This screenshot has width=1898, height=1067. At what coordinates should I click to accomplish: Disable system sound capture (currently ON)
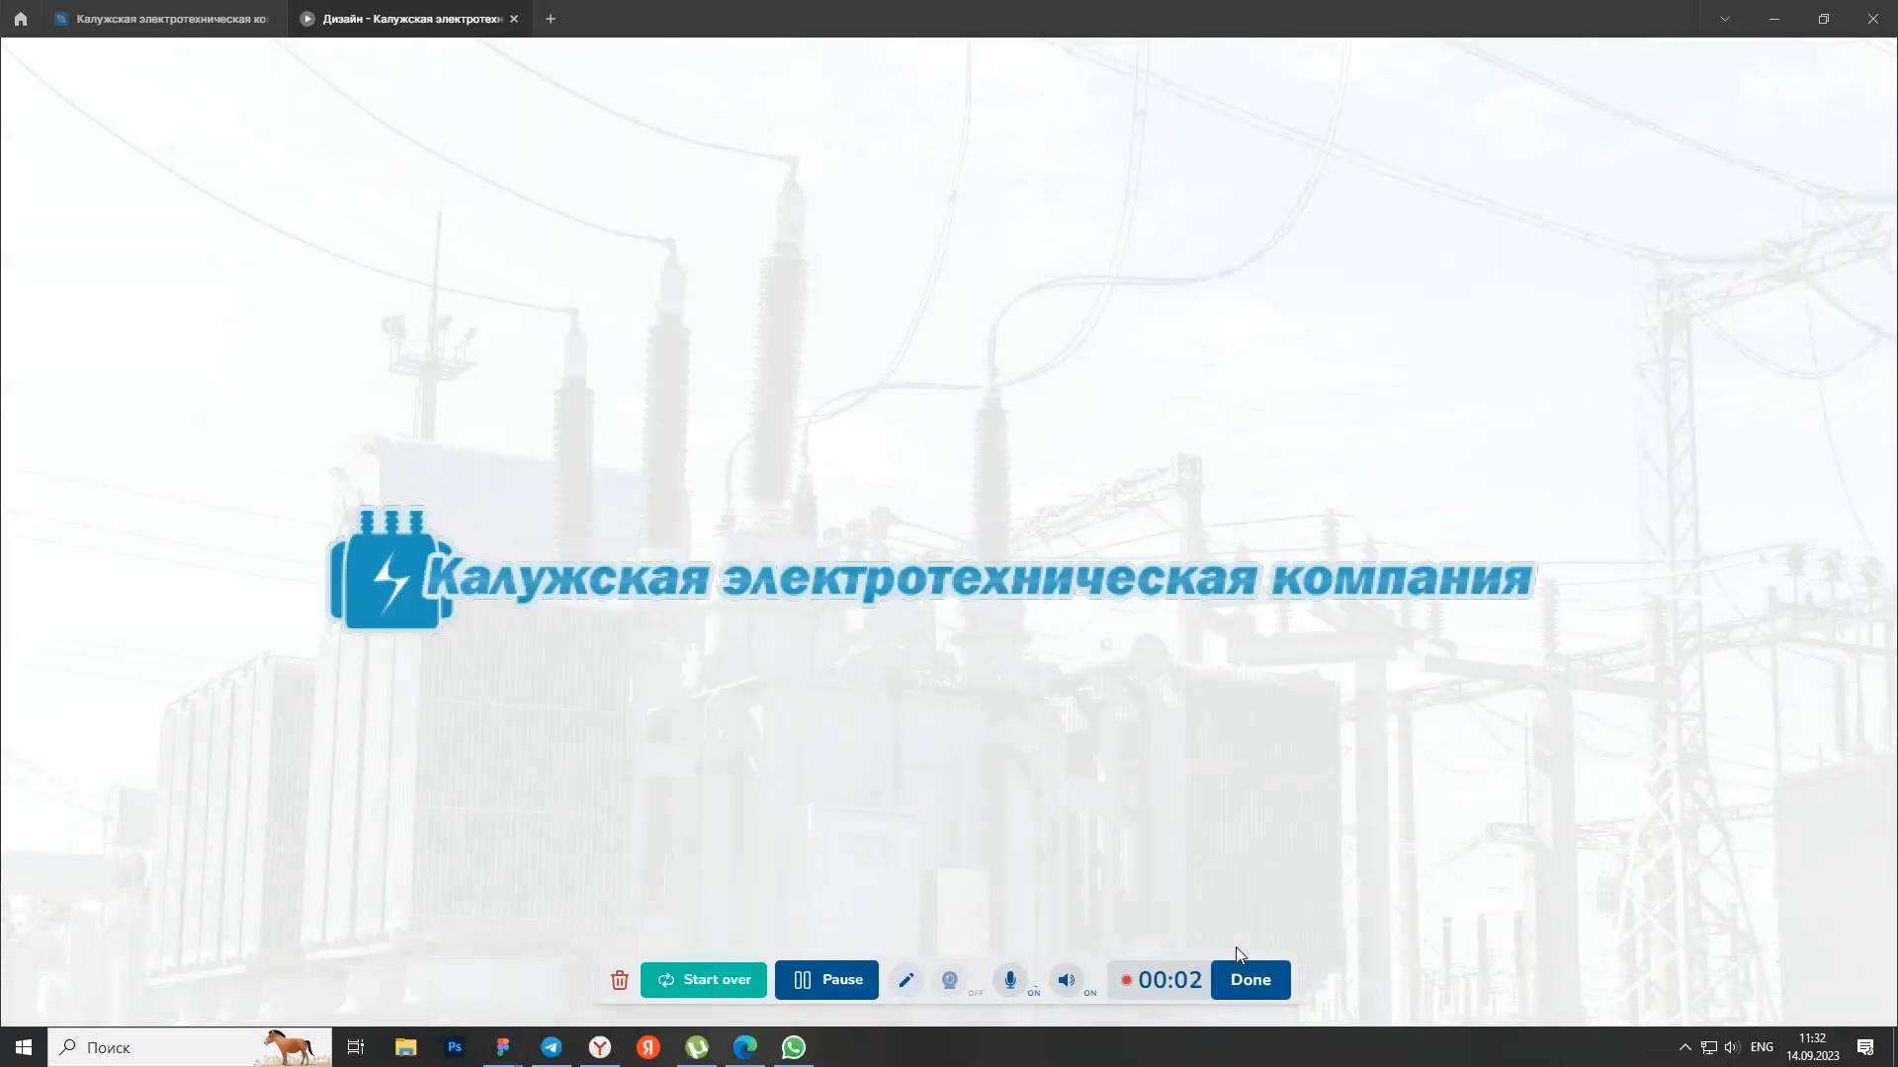[1066, 979]
